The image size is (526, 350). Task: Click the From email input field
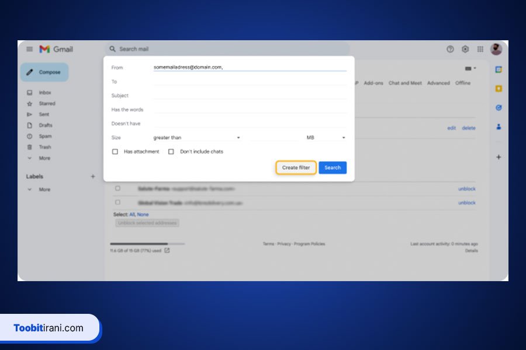(250, 67)
